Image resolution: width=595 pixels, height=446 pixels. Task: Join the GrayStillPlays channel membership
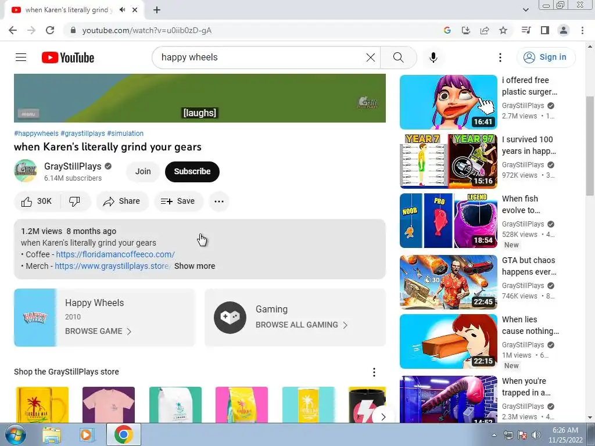pyautogui.click(x=143, y=171)
